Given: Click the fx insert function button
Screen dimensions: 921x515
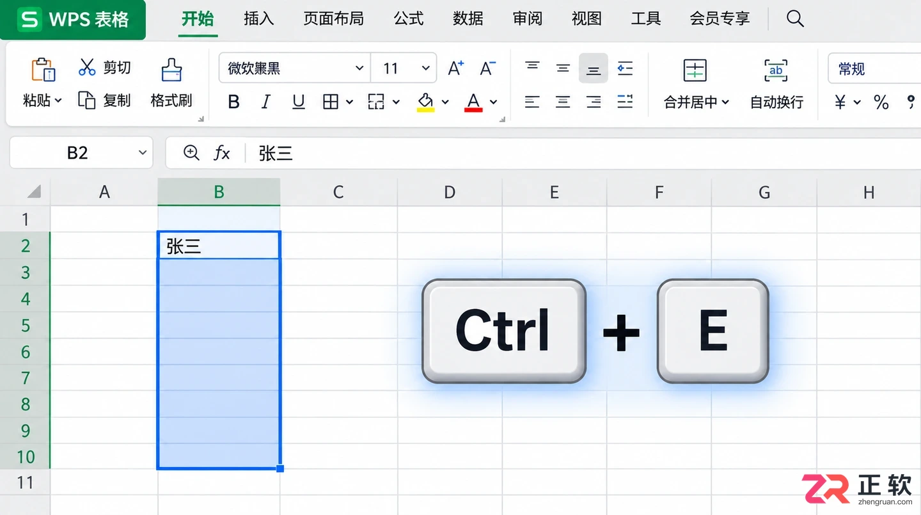Looking at the screenshot, I should tap(222, 153).
